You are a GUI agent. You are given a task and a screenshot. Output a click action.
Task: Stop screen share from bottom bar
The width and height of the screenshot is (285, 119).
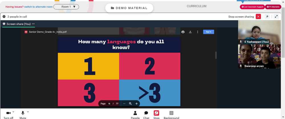156,115
